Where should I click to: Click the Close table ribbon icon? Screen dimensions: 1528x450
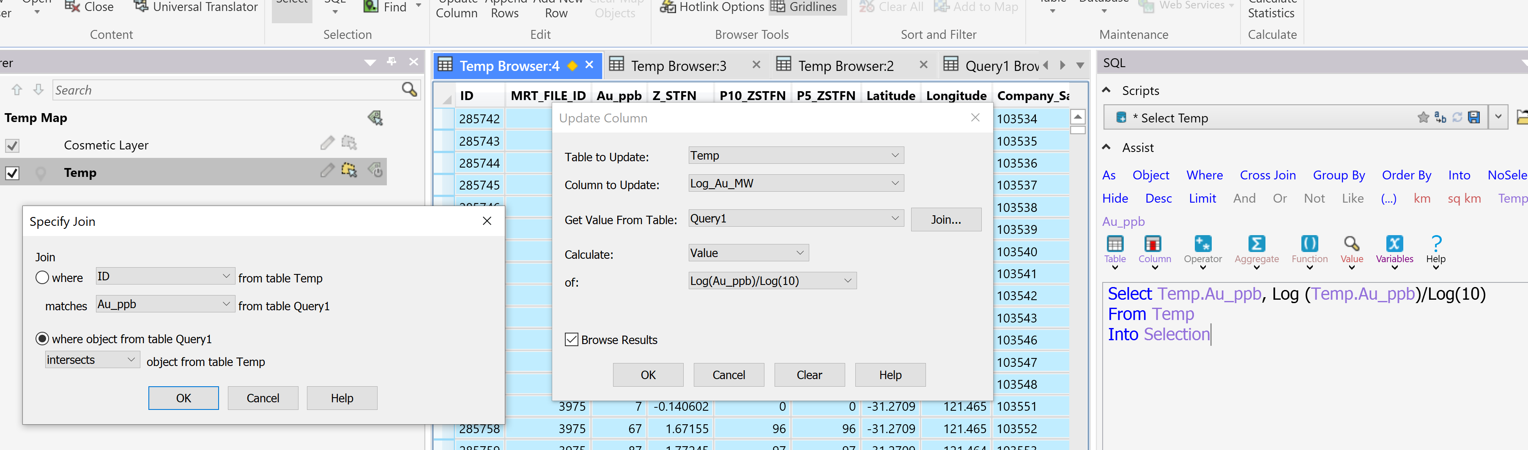72,6
